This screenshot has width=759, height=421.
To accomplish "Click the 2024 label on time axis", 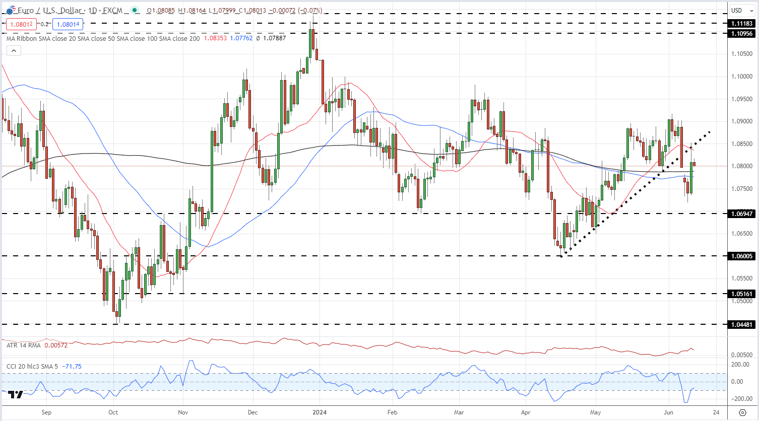I will click(320, 412).
